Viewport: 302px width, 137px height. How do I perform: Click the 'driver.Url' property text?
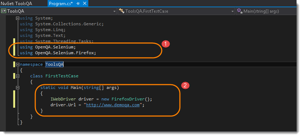point(63,105)
